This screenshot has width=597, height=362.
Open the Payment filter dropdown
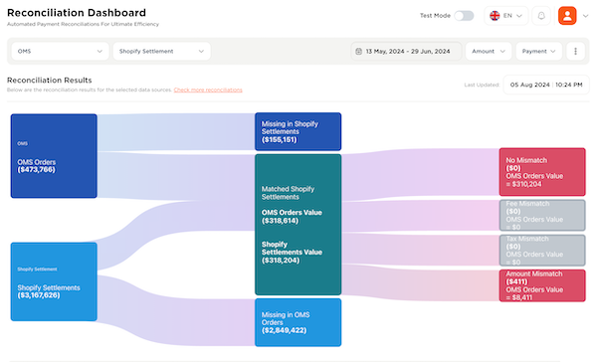point(538,51)
